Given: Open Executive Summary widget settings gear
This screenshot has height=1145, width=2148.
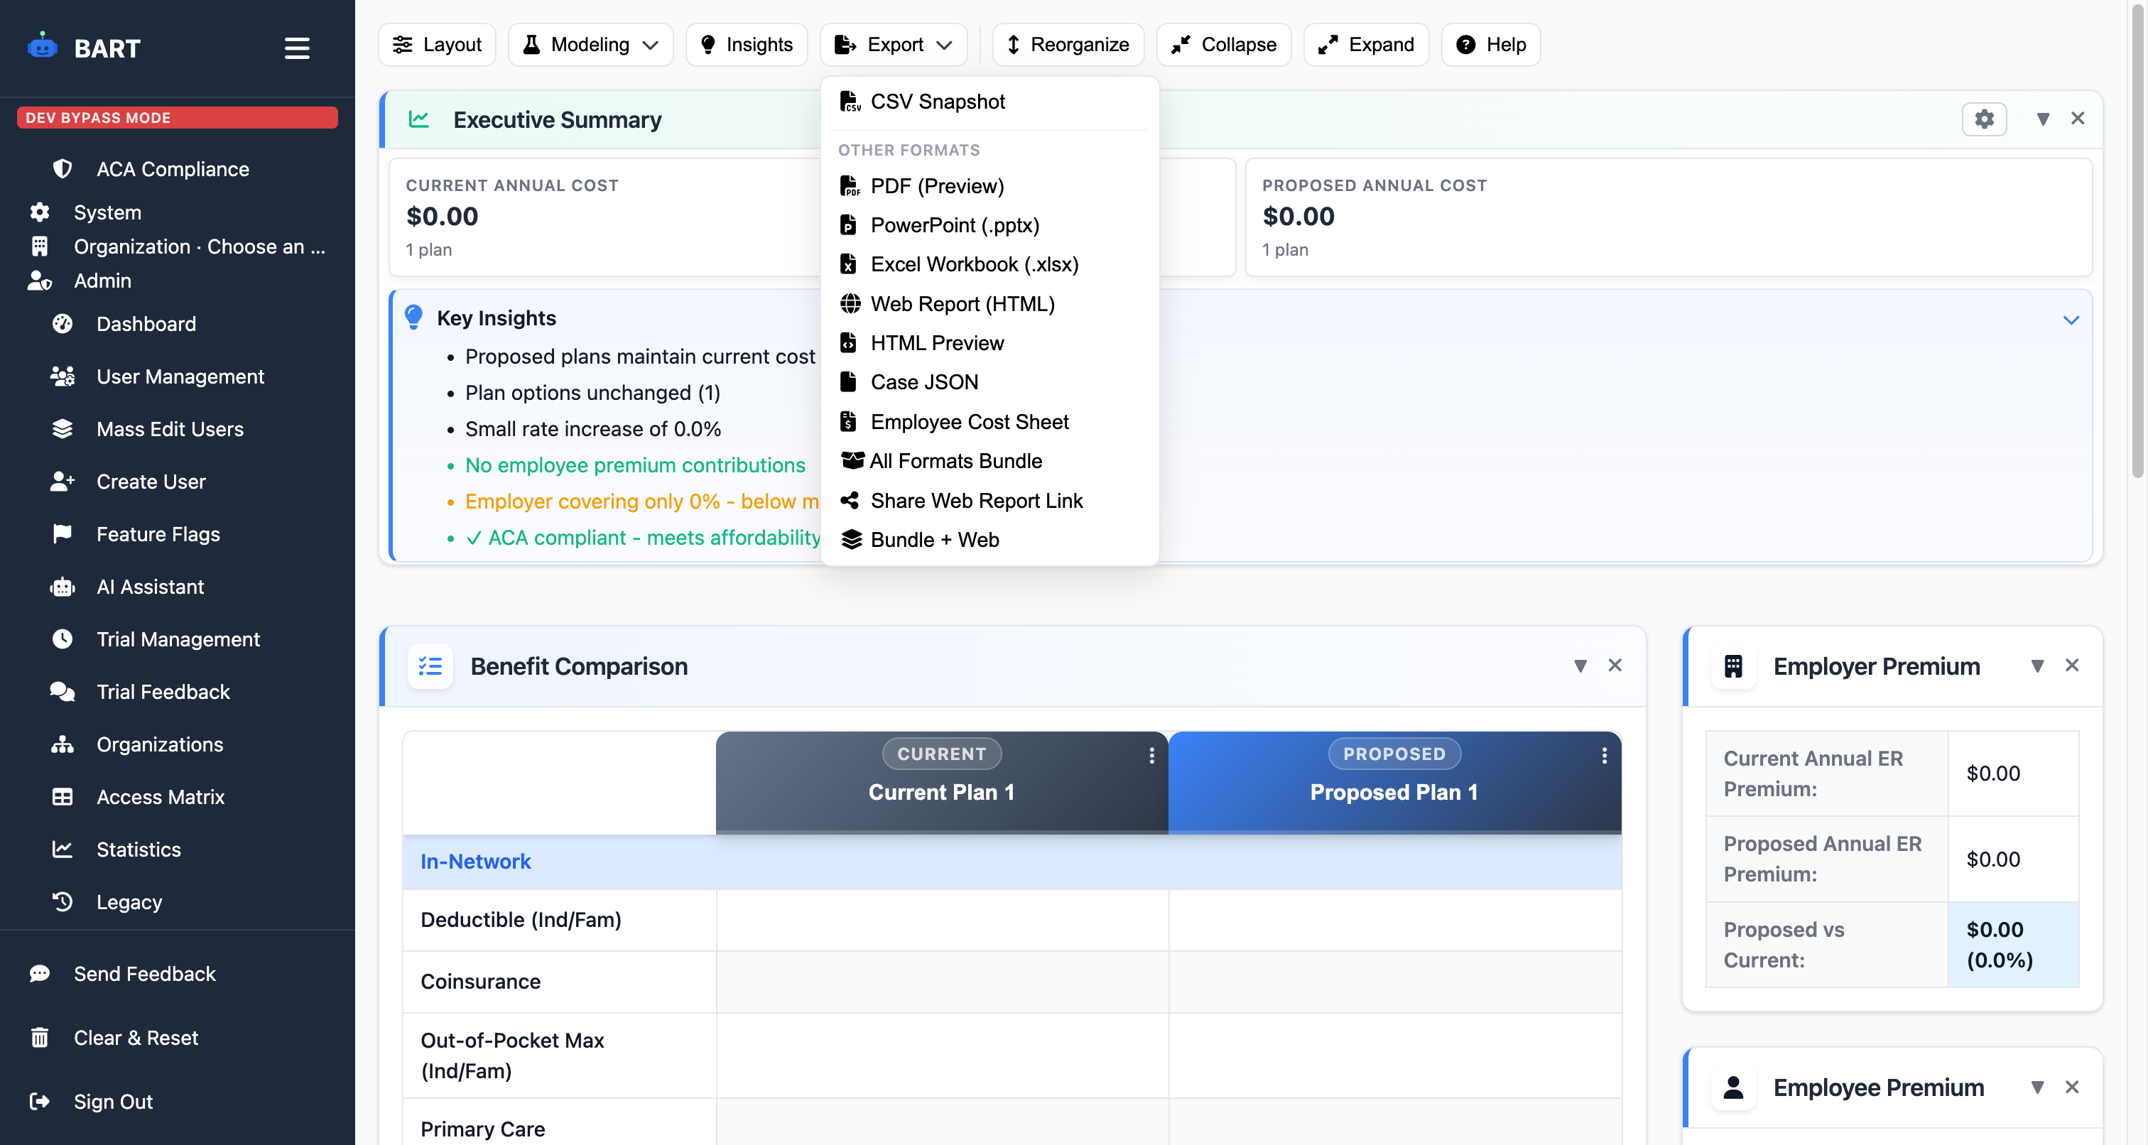Looking at the screenshot, I should (x=1985, y=119).
